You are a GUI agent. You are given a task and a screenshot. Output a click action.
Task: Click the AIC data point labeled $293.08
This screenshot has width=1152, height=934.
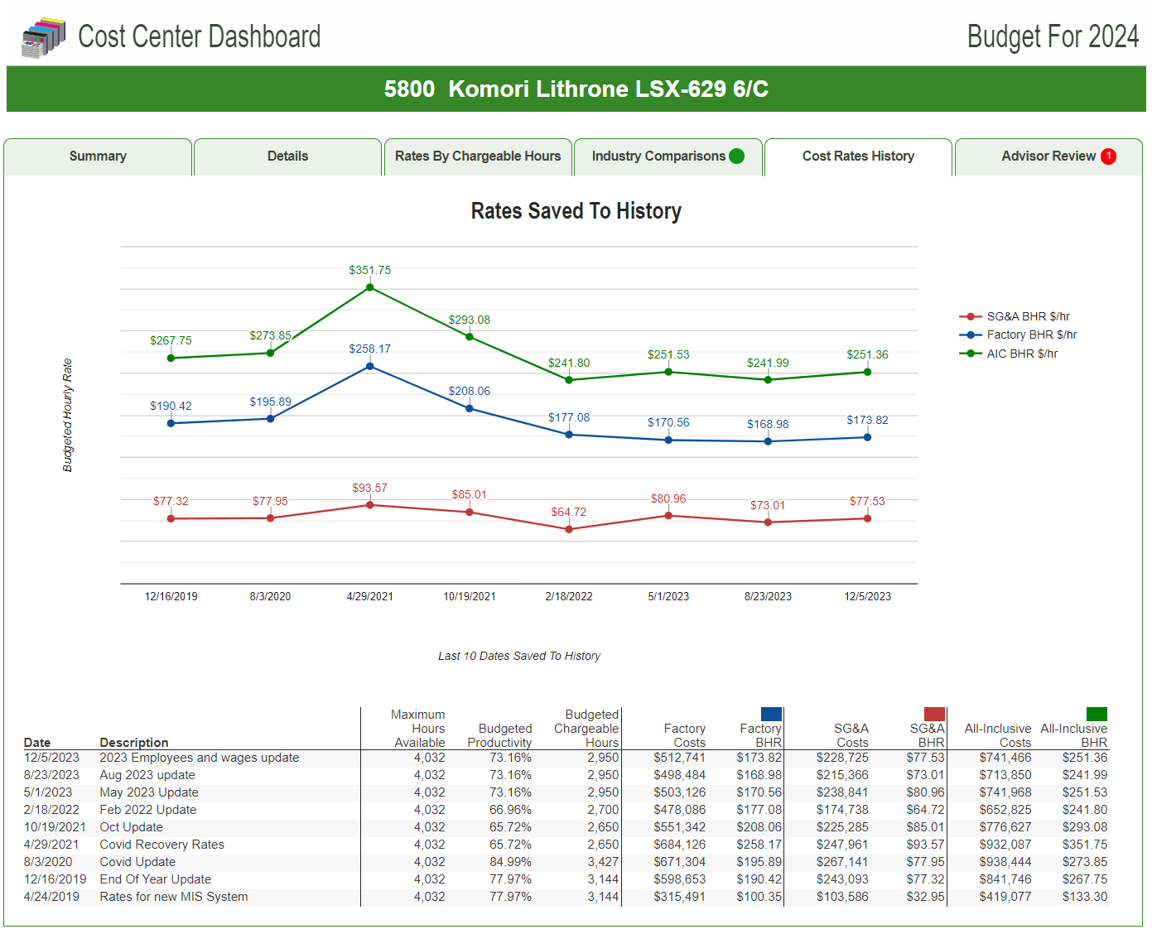(x=470, y=337)
